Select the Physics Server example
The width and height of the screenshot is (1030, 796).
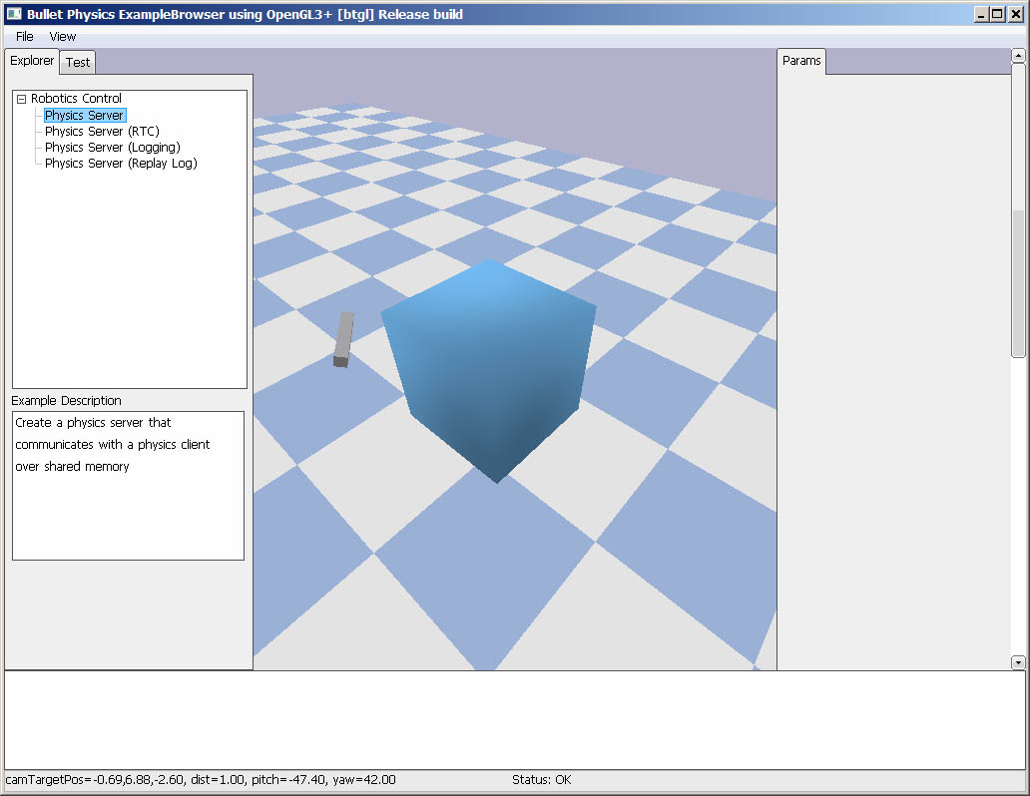point(84,116)
